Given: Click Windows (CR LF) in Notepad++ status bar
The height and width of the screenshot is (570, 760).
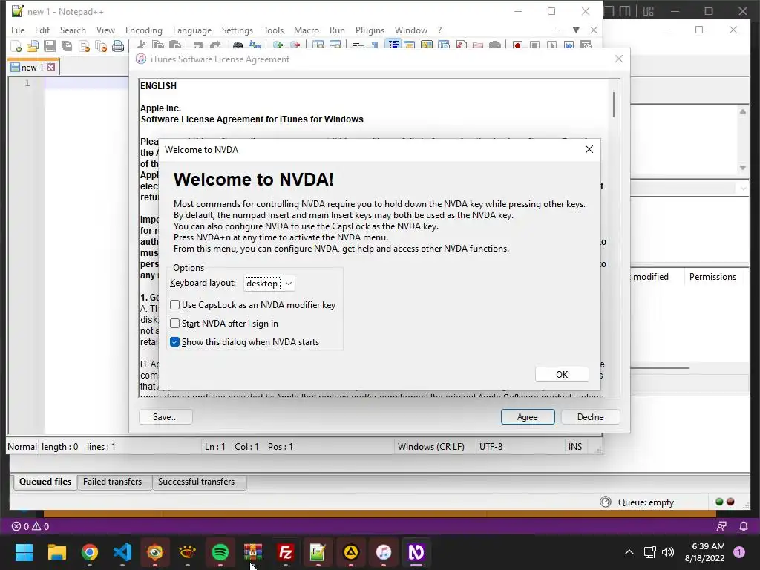Looking at the screenshot, I should [x=431, y=446].
